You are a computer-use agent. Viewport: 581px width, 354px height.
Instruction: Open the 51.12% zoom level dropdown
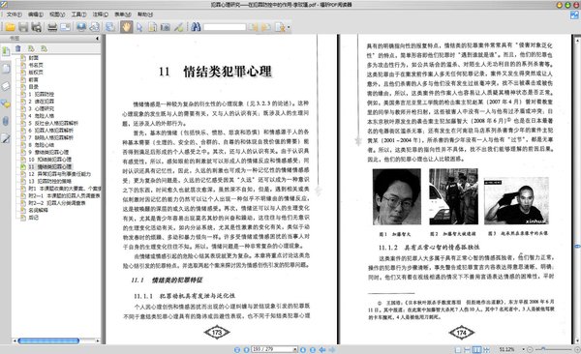pos(524,349)
